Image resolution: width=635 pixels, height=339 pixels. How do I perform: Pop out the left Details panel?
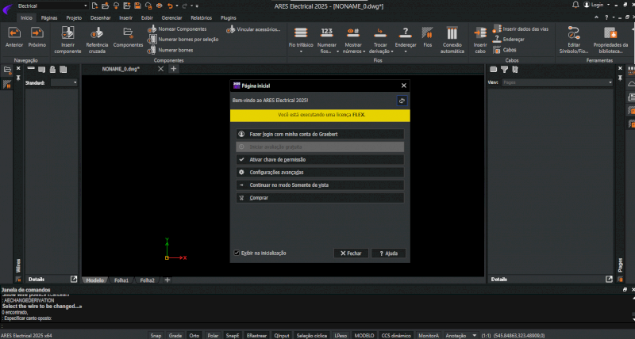74,280
